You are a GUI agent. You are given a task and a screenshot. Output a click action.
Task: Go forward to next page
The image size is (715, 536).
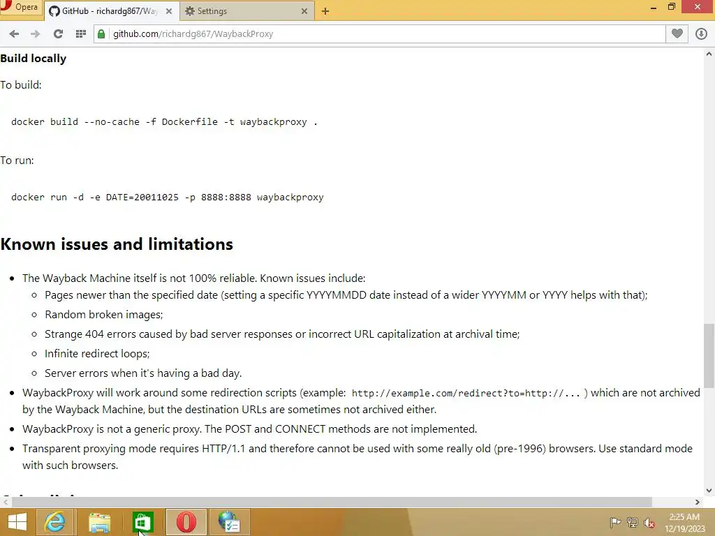click(x=35, y=33)
